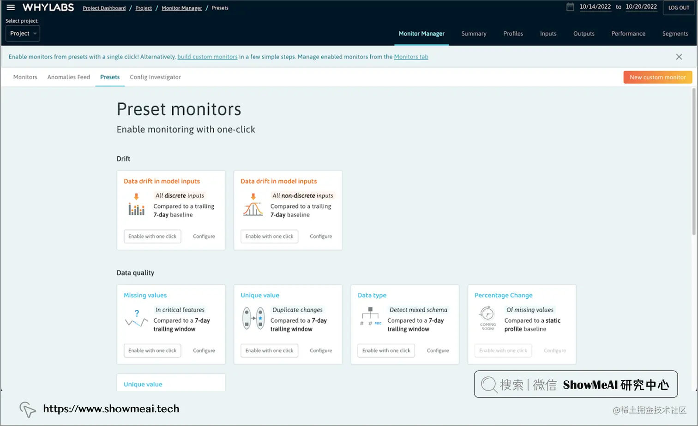Screen dimensions: 698x426
Task: Switch to the Outputs tab
Action: pos(584,34)
